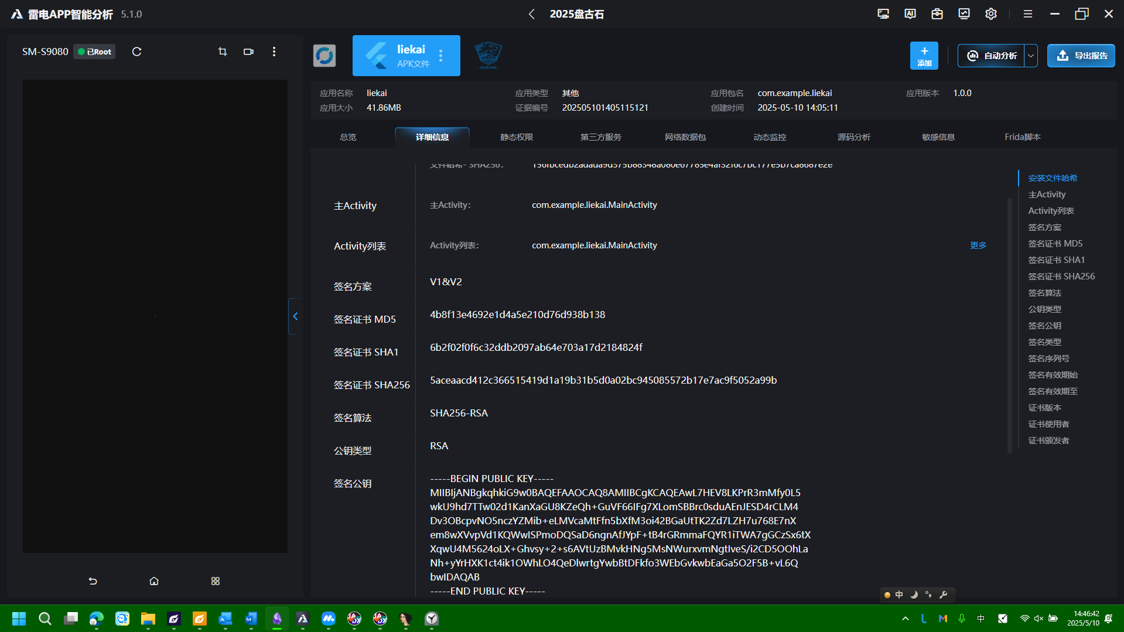Jump to 签名公钥 in side index
Image resolution: width=1124 pixels, height=632 pixels.
1044,326
